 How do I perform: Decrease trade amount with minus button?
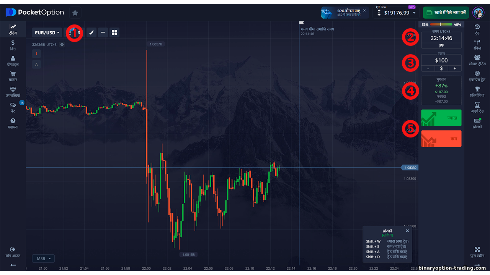[428, 68]
